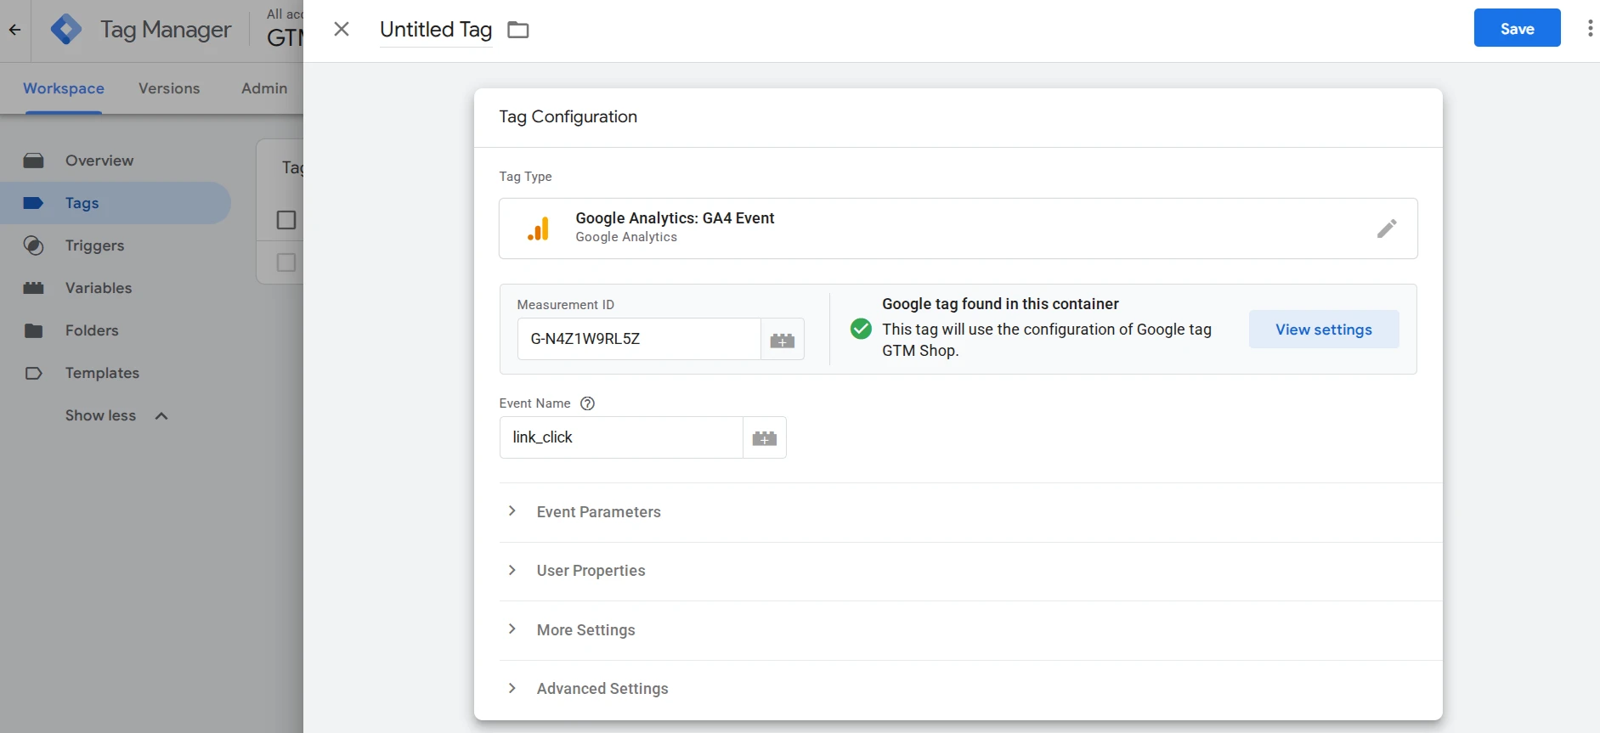This screenshot has height=733, width=1600.
Task: Save the tag
Action: point(1517,28)
